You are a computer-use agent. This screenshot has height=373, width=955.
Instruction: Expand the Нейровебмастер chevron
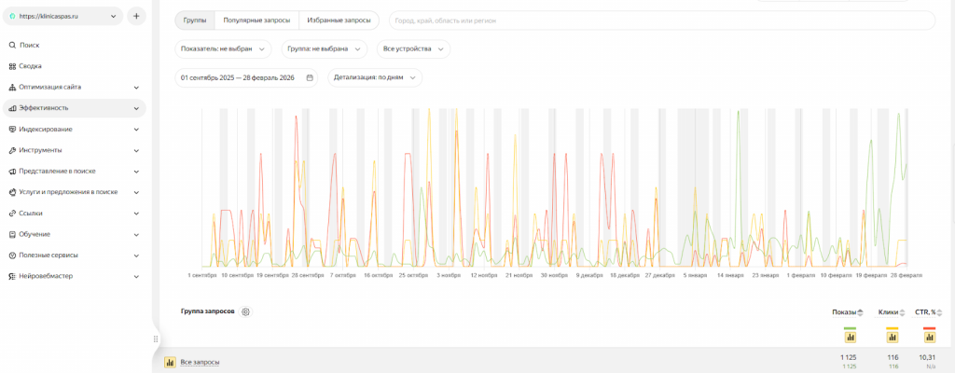(x=136, y=276)
